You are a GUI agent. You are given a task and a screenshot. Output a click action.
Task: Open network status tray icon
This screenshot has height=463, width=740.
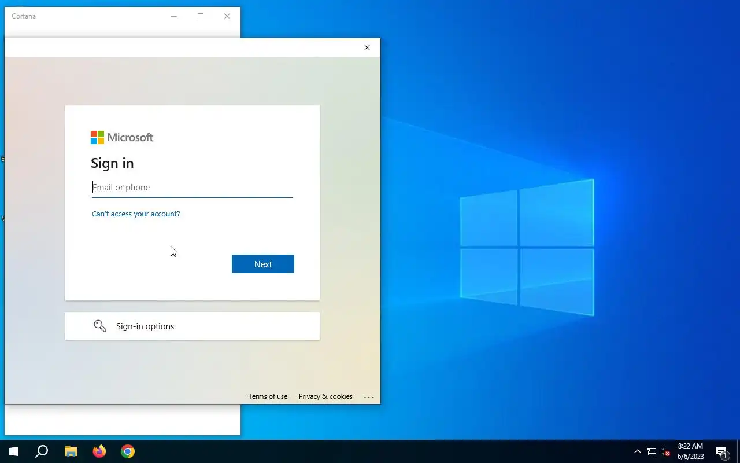pyautogui.click(x=652, y=451)
